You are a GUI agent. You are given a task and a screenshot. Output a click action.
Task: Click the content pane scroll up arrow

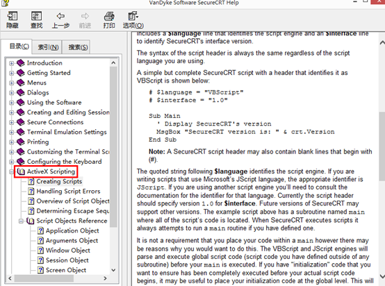point(382,42)
